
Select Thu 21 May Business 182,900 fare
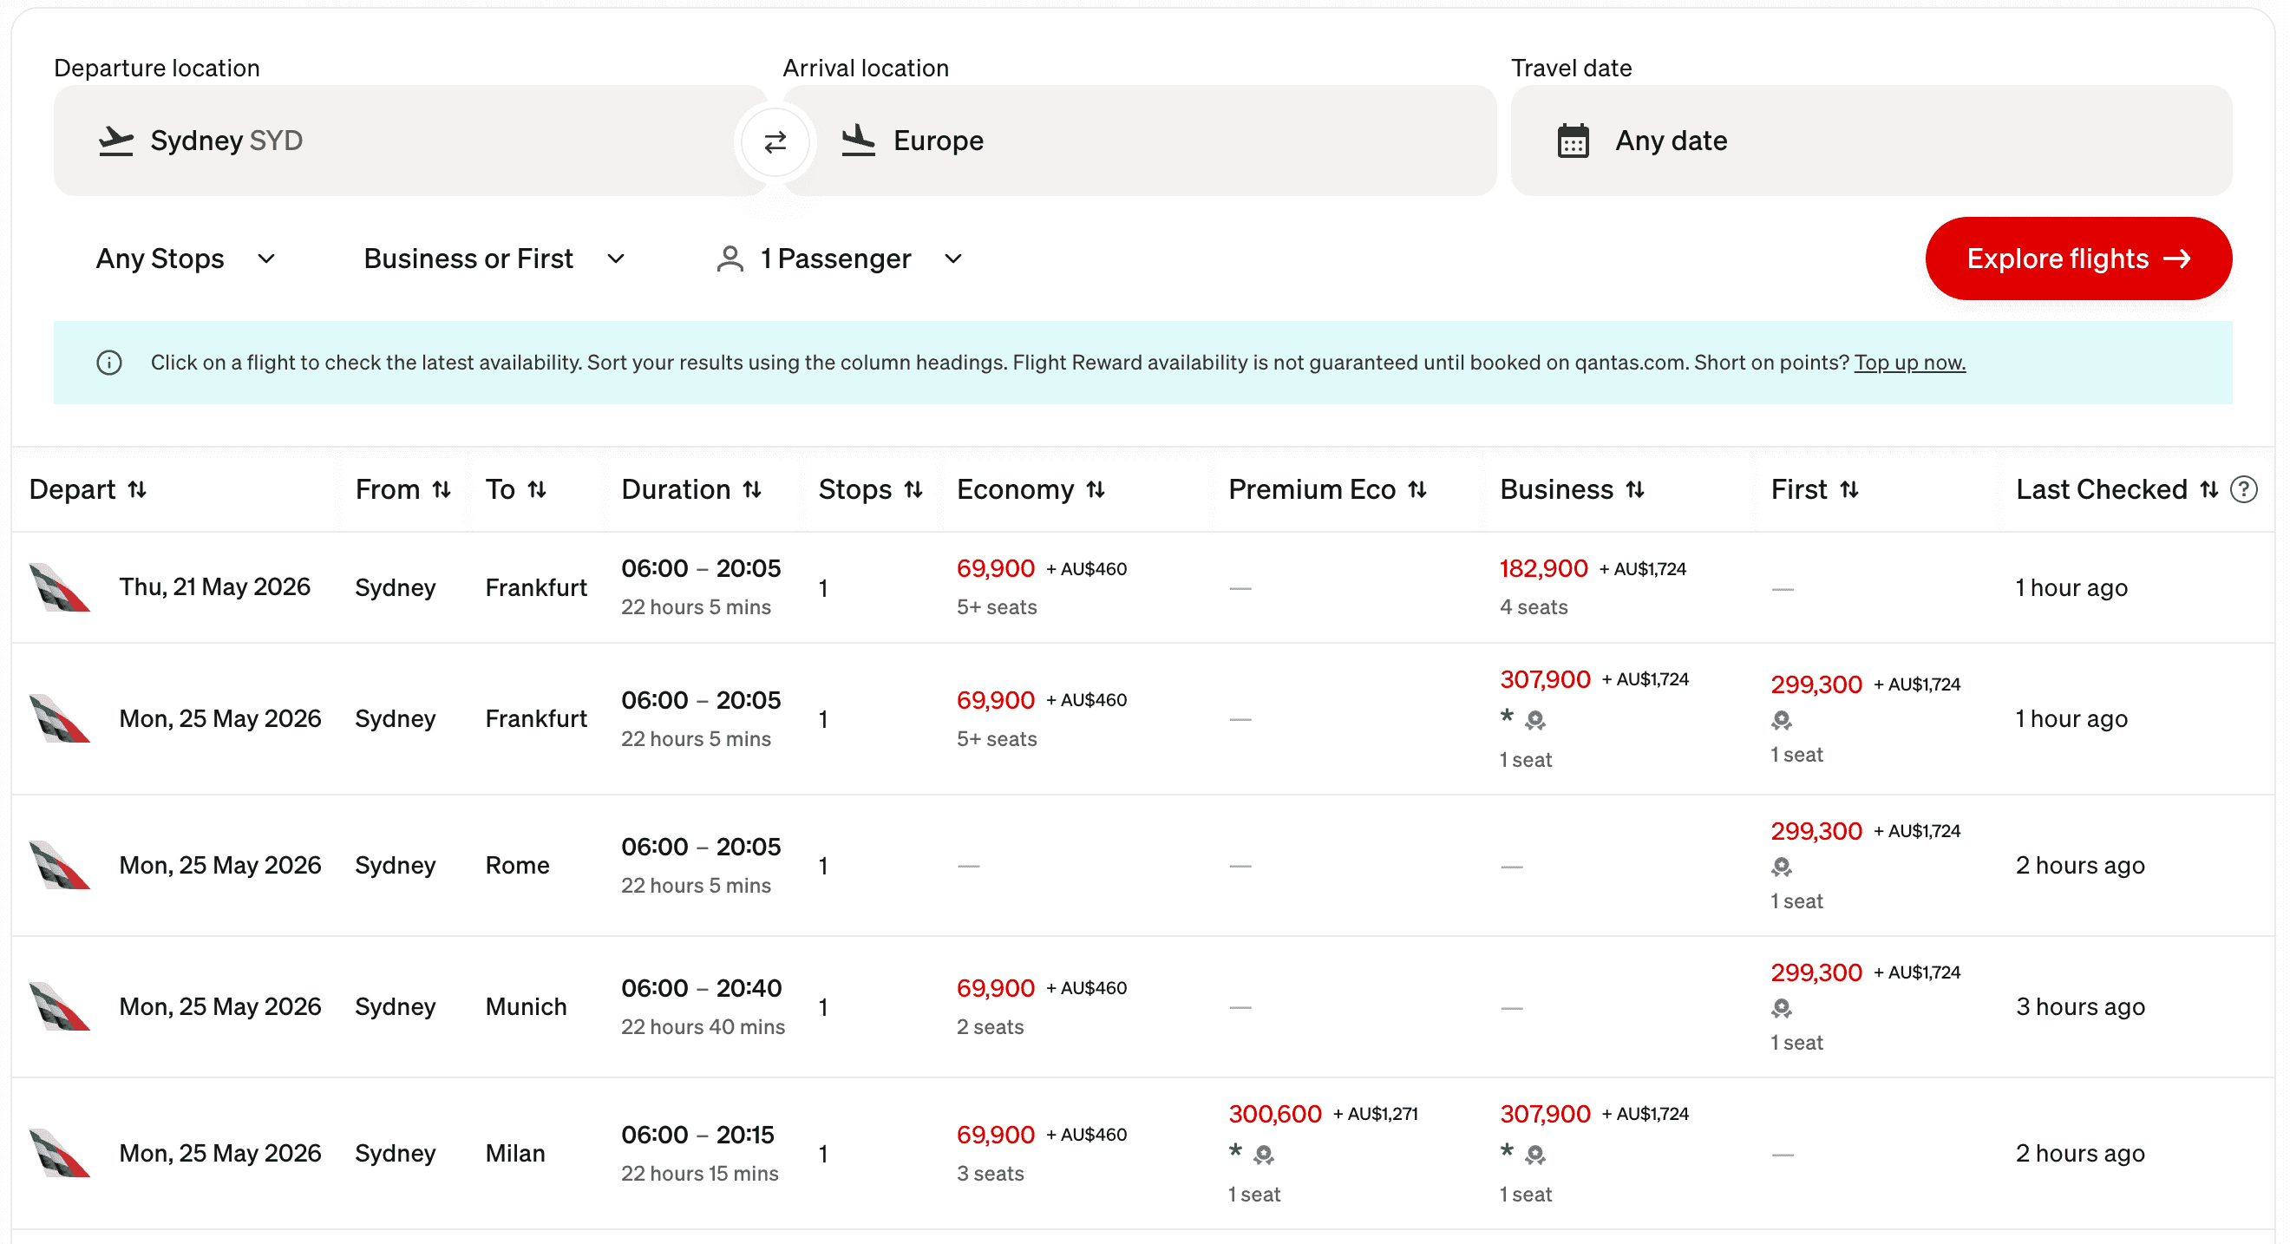click(x=1542, y=568)
